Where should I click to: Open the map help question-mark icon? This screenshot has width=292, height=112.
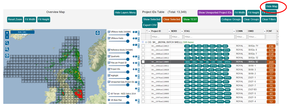click(7, 55)
